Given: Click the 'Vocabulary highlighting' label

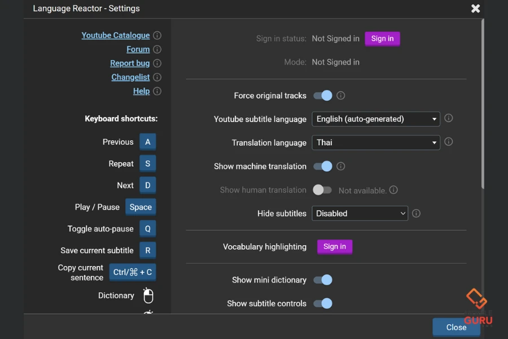Looking at the screenshot, I should 265,247.
